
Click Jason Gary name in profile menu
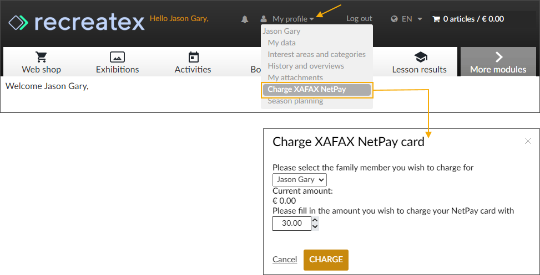281,31
